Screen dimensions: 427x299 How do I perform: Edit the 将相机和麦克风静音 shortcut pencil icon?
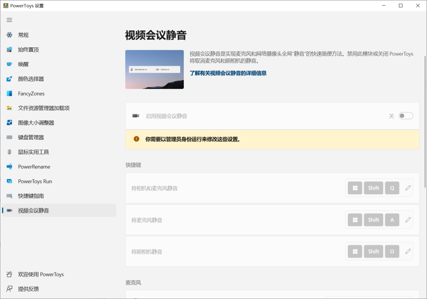click(x=408, y=188)
